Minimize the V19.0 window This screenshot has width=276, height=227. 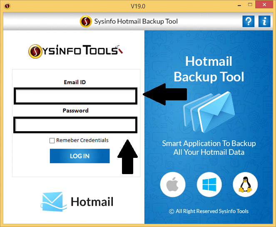[x=239, y=5]
